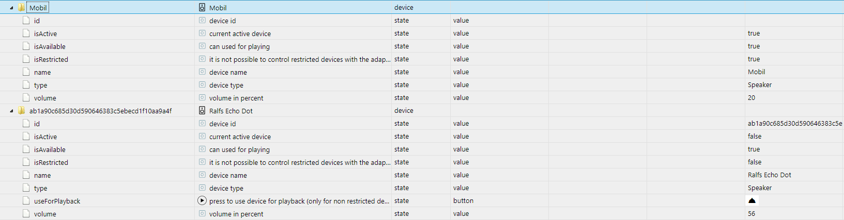This screenshot has height=220, width=844.
Task: Select the isRestricted row under Mobil
Action: [x=51, y=59]
